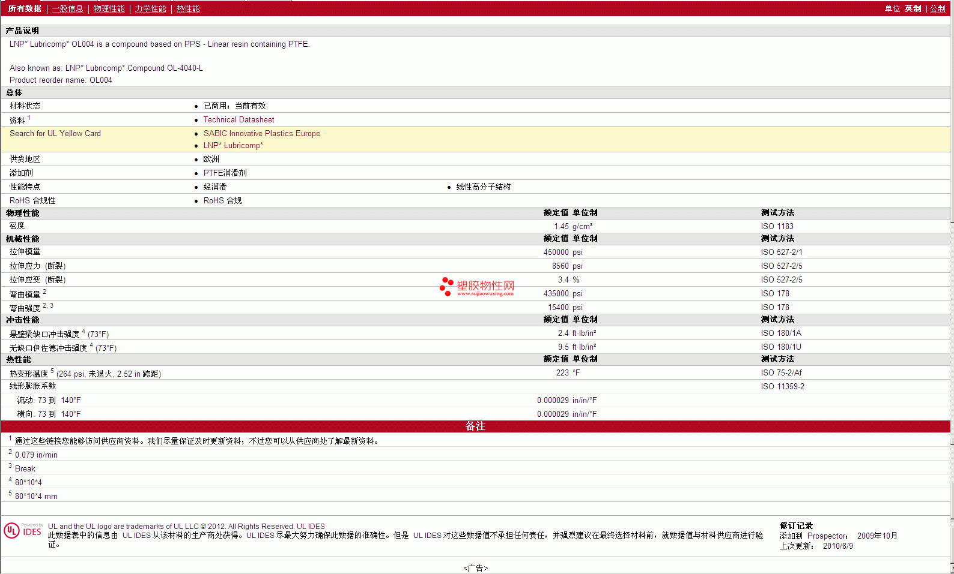Click the RoHS 合规 link
The height and width of the screenshot is (574, 954).
222,200
